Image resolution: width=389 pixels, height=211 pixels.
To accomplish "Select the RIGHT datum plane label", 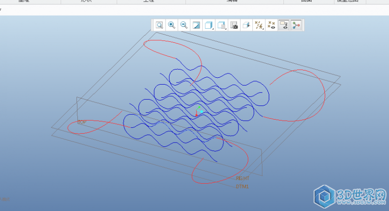I will (242, 178).
